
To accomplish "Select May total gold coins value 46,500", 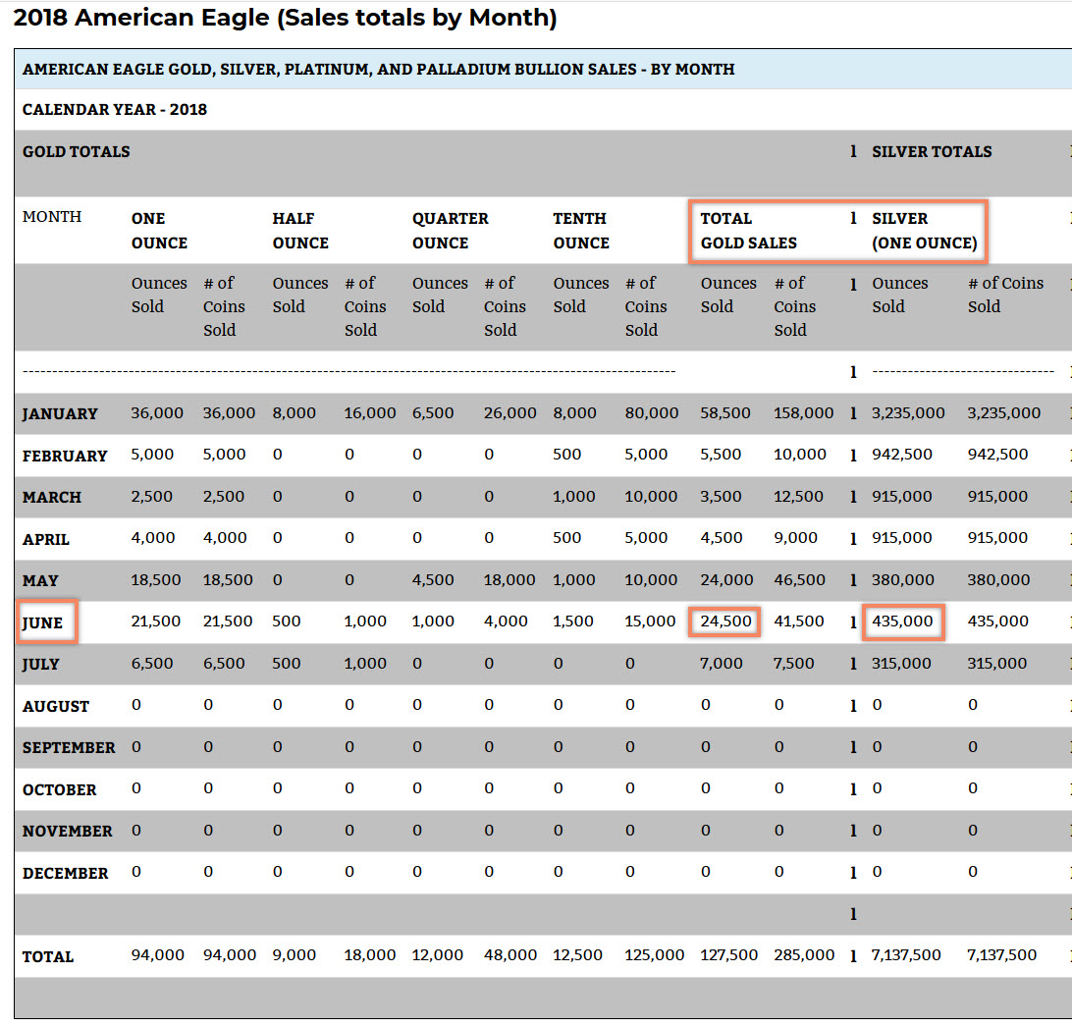I will [x=799, y=580].
